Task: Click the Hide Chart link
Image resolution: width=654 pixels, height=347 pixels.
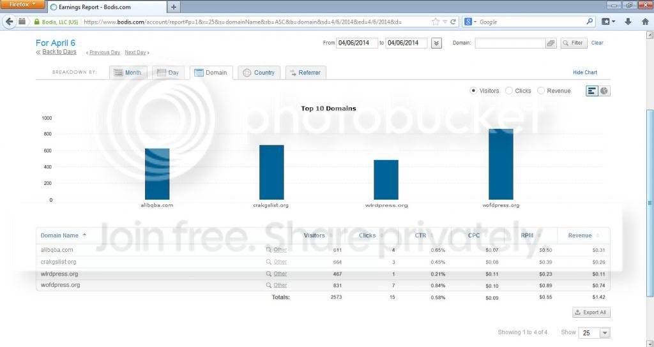Action: click(585, 73)
